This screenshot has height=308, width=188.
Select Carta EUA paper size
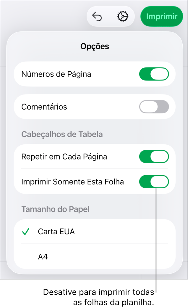coord(56,232)
